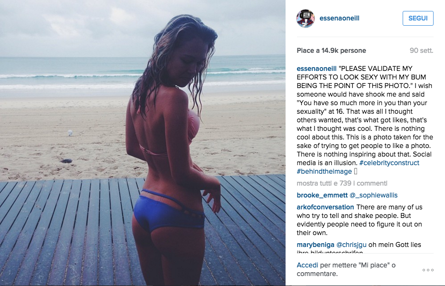The height and width of the screenshot is (286, 445).
Task: Open the three-dots more options menu
Action: (x=428, y=270)
